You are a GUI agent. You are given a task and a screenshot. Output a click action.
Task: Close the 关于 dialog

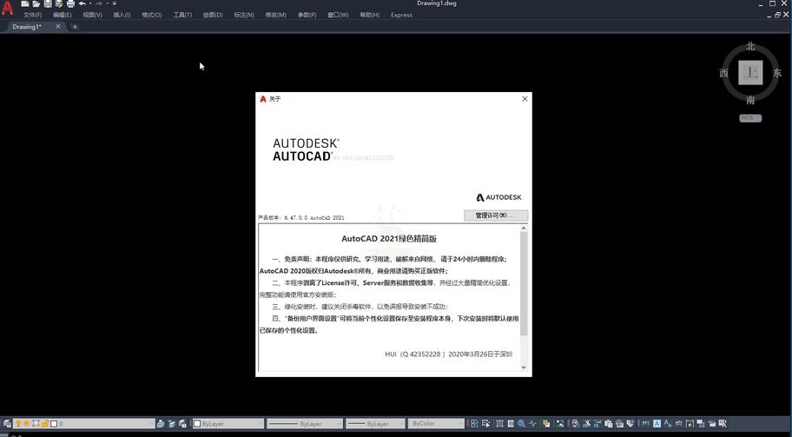525,99
